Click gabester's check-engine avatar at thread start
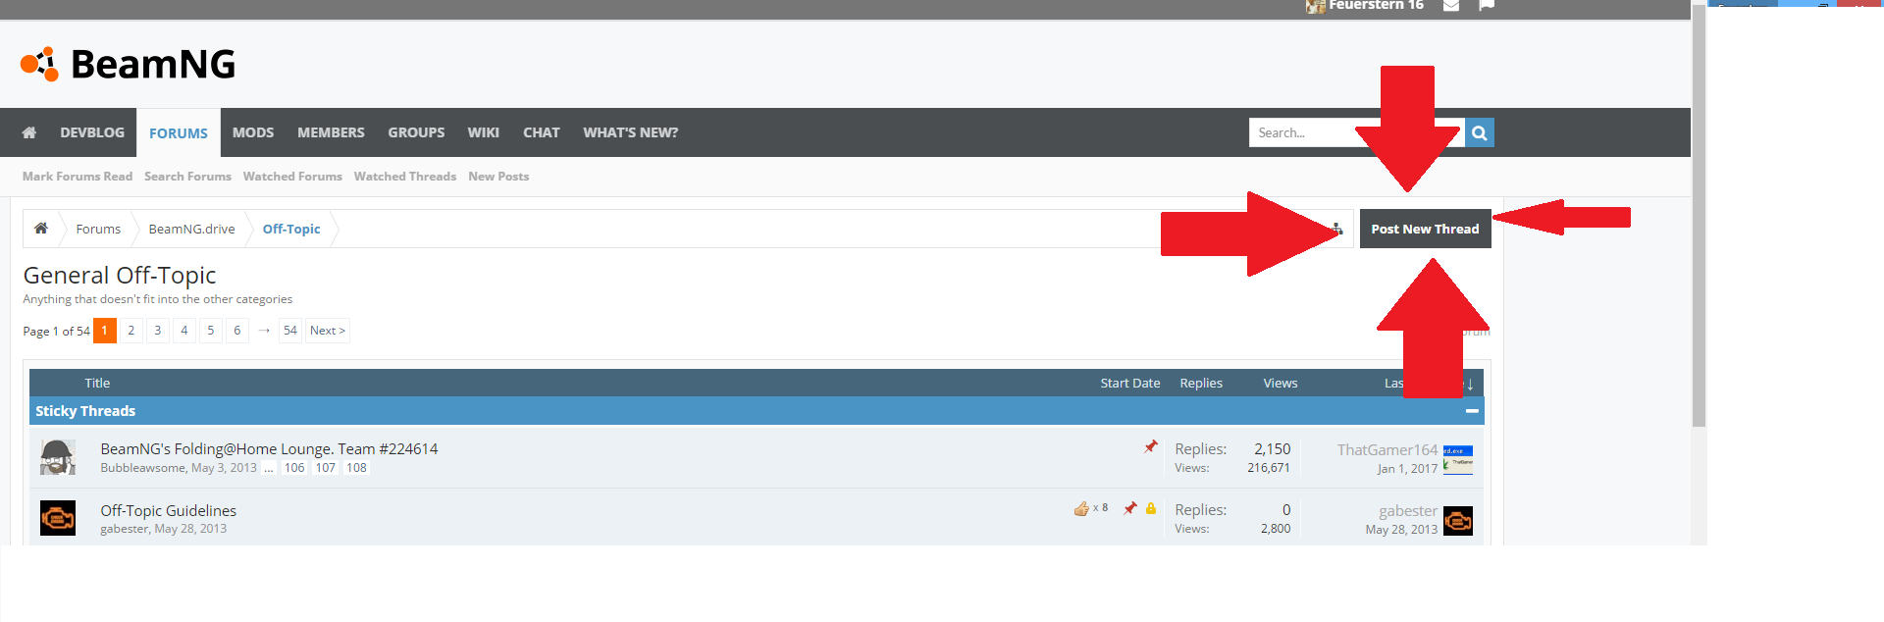This screenshot has height=622, width=1884. coord(58,518)
